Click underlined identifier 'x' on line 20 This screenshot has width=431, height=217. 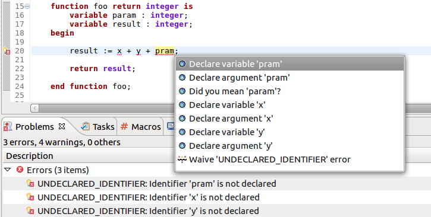tap(119, 51)
